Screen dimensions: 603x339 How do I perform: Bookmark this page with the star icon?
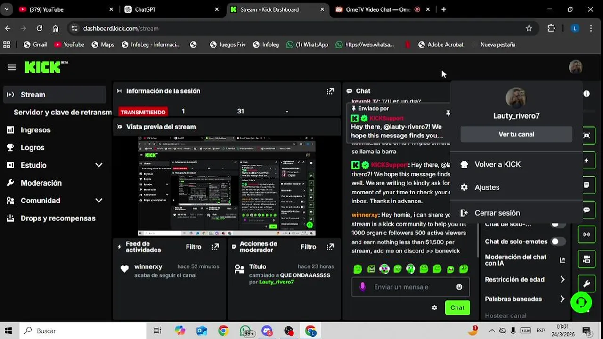tap(529, 28)
